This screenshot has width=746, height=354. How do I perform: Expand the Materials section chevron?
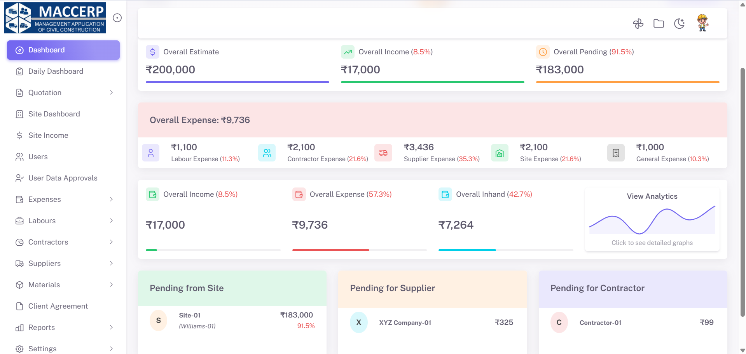(x=112, y=285)
